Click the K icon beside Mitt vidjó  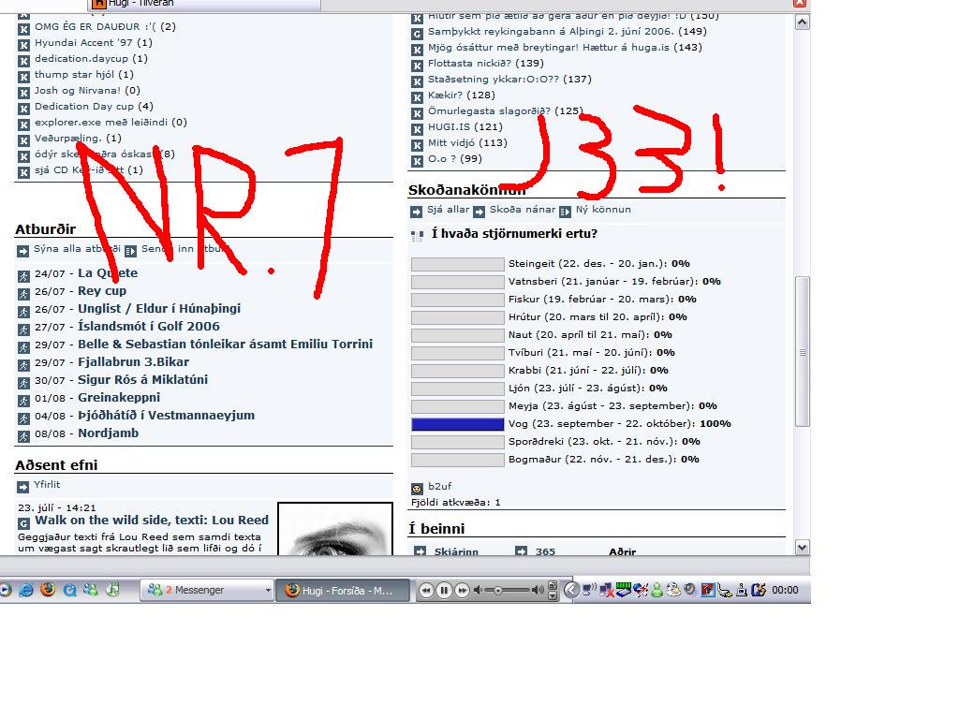(x=417, y=145)
